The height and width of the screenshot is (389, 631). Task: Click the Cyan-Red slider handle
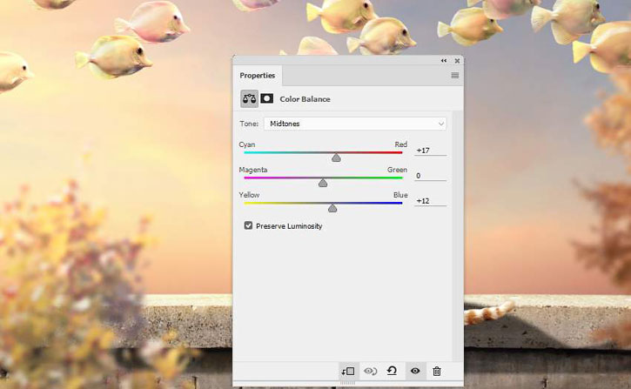click(336, 158)
